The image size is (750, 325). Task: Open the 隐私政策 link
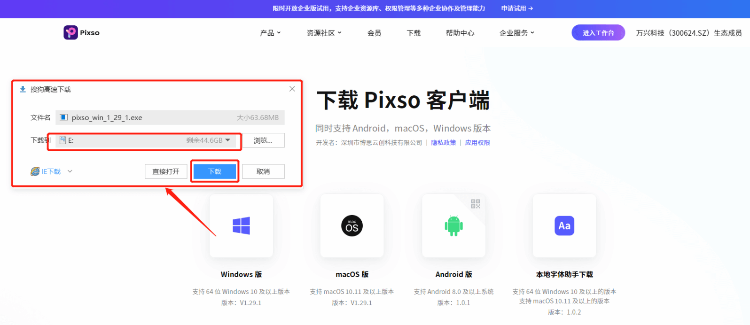pos(444,142)
